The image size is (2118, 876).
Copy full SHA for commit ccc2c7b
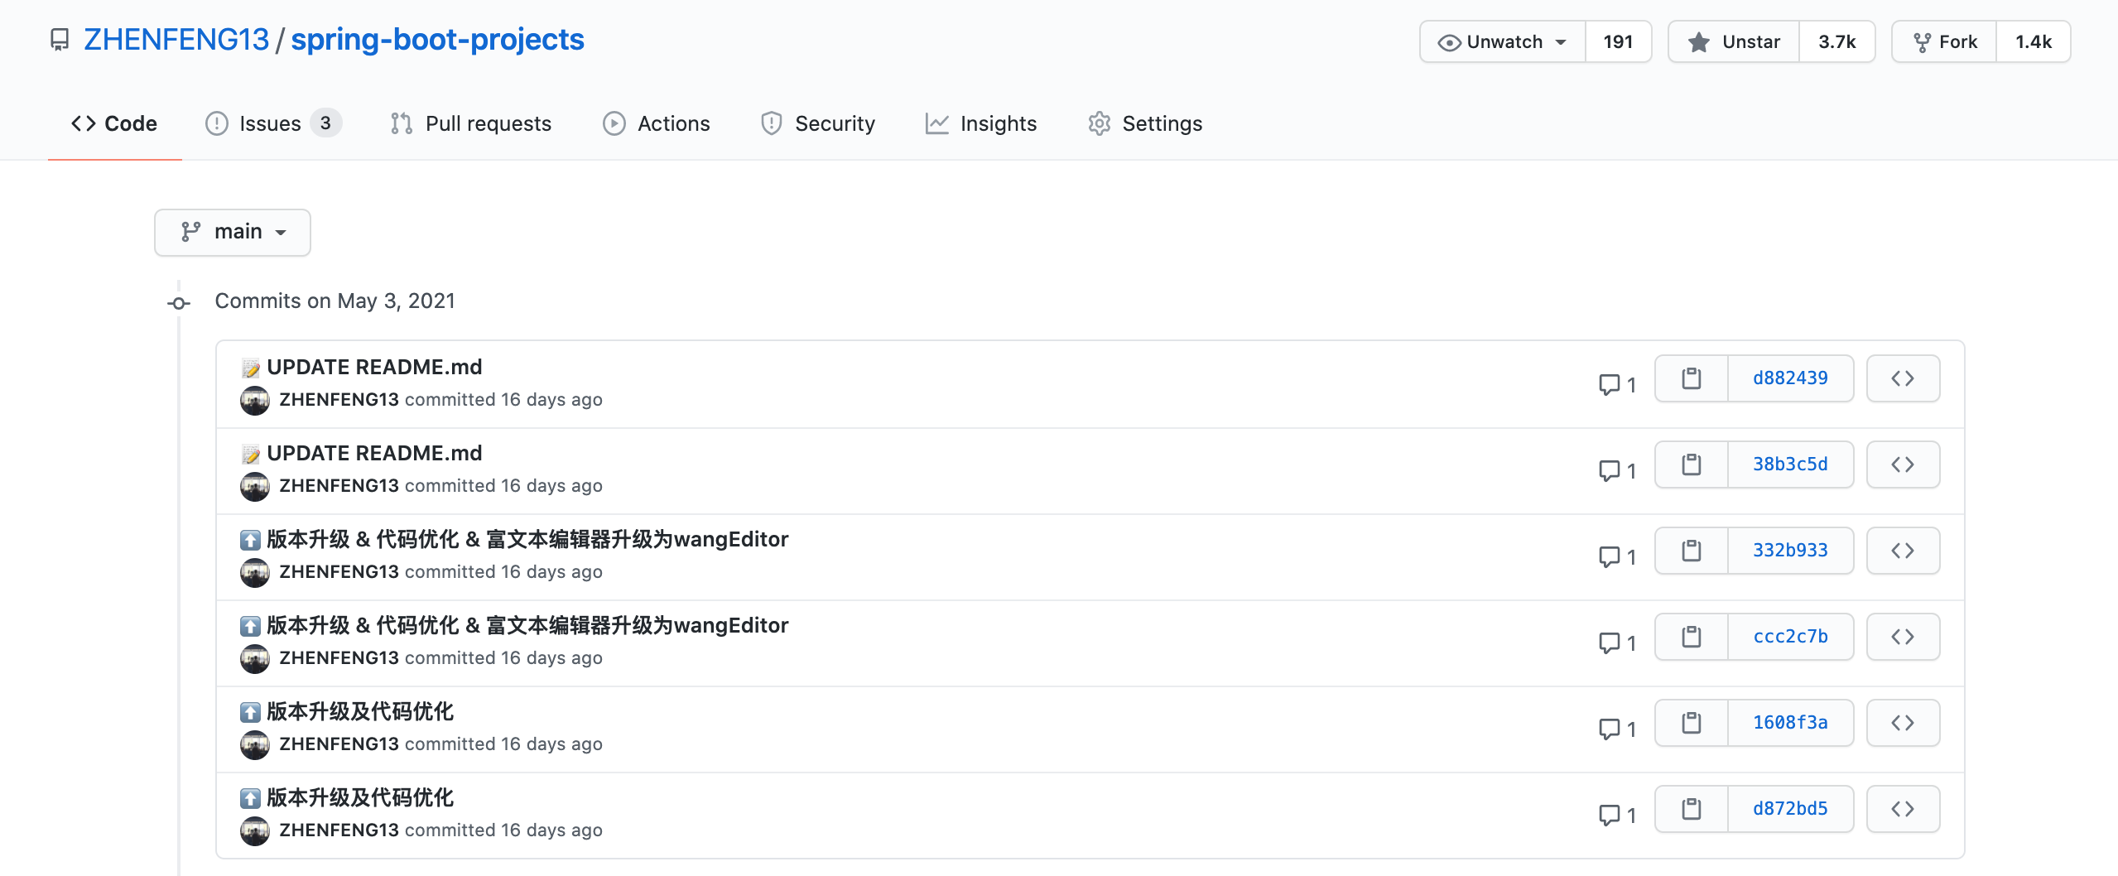[1691, 637]
